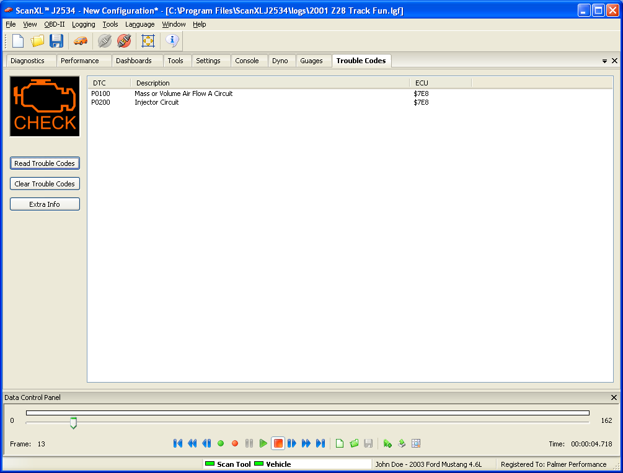Viewport: 623px width, 473px height.
Task: Open the tab list dropdown arrow
Action: (605, 61)
